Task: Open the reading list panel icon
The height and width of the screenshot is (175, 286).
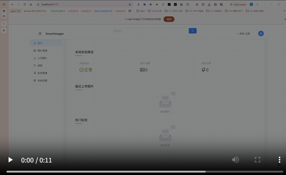Action: 203,4
